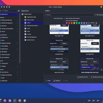This screenshot has height=103, width=103.
Task: Open the blue dolphin file manager taskbar icon
Action: pos(25,100)
